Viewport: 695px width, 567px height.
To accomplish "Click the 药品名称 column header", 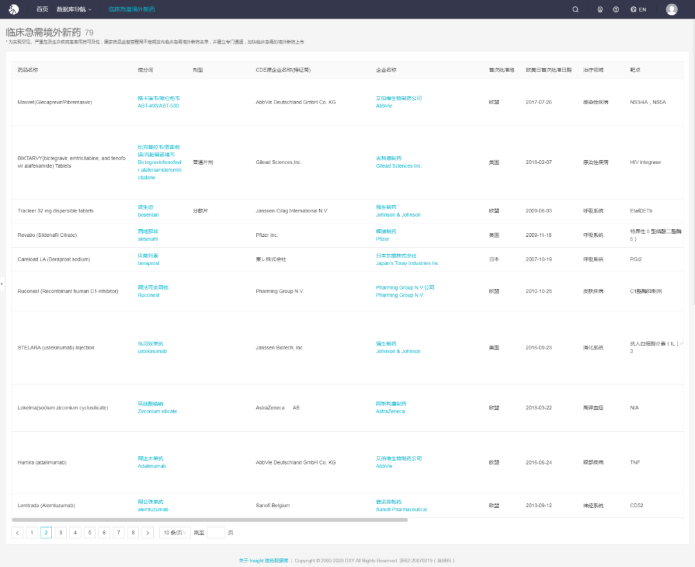I will click(28, 70).
